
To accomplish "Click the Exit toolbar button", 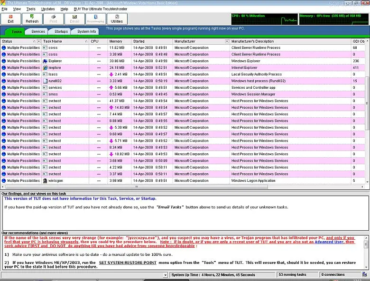I will coord(10,19).
